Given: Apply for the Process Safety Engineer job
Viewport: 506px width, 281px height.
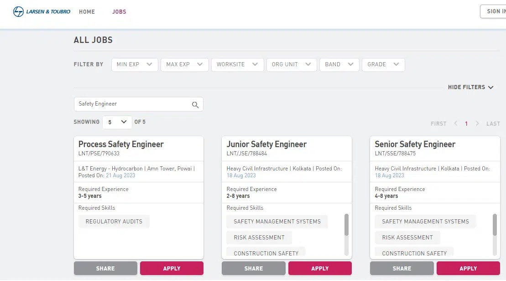Looking at the screenshot, I should (x=172, y=268).
